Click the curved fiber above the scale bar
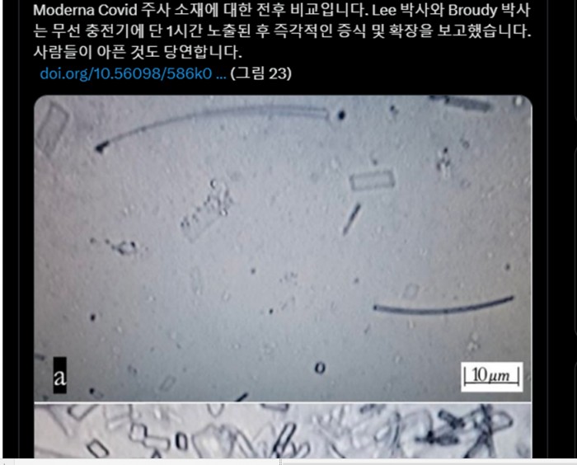577x465 pixels. (443, 306)
